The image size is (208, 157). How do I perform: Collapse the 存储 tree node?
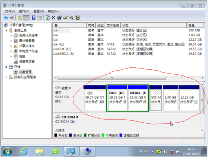point(6,67)
